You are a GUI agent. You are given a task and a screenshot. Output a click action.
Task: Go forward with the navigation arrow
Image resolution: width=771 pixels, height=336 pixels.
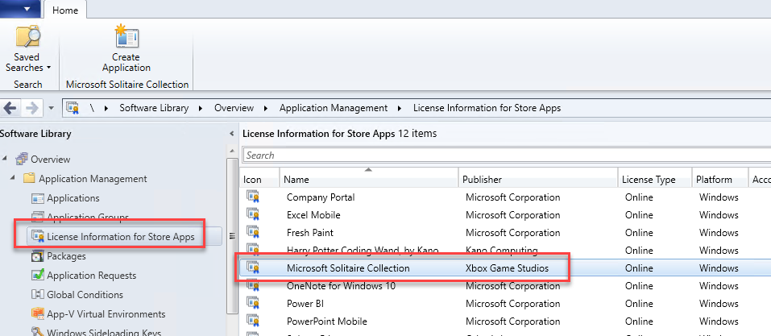[32, 108]
